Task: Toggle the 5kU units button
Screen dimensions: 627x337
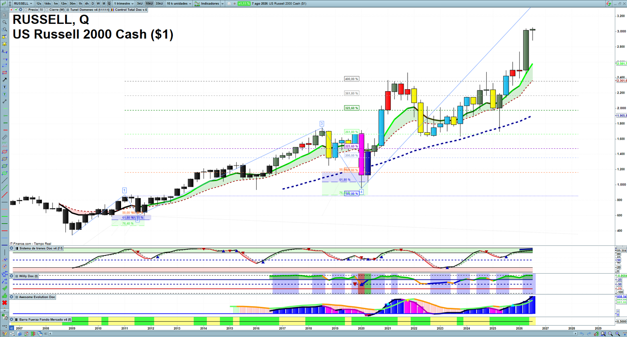Action: [x=140, y=4]
